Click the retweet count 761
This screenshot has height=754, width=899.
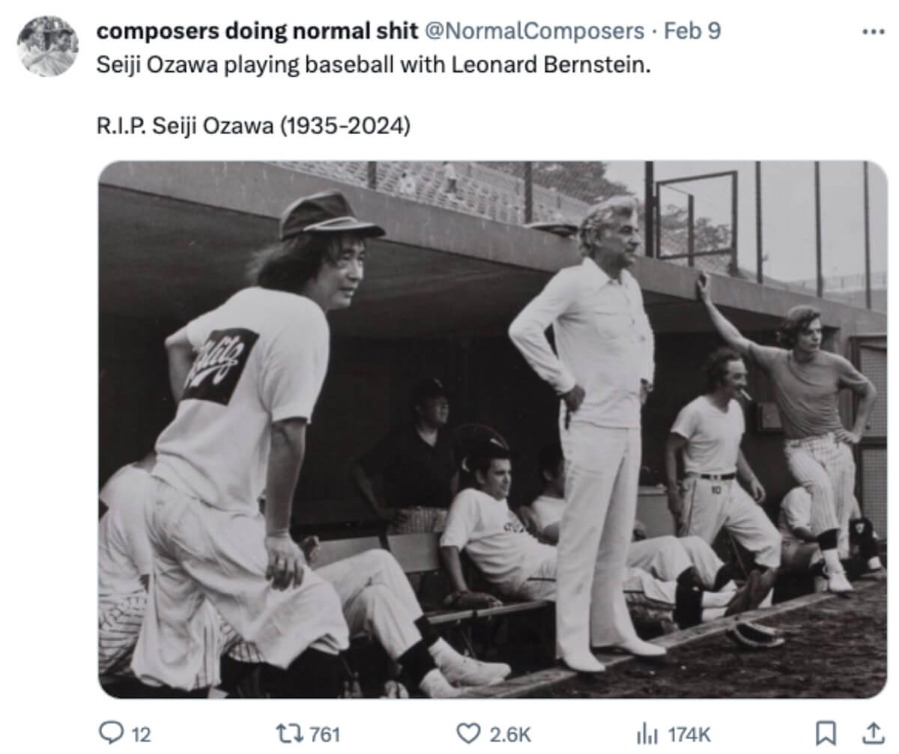324,735
